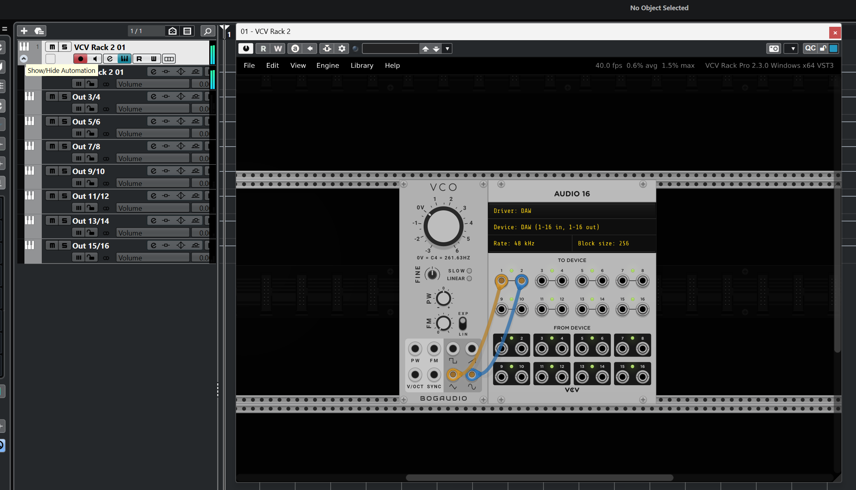Click plugin A/B compare icon
Viewport: 856px width, 490px height.
pyautogui.click(x=295, y=48)
